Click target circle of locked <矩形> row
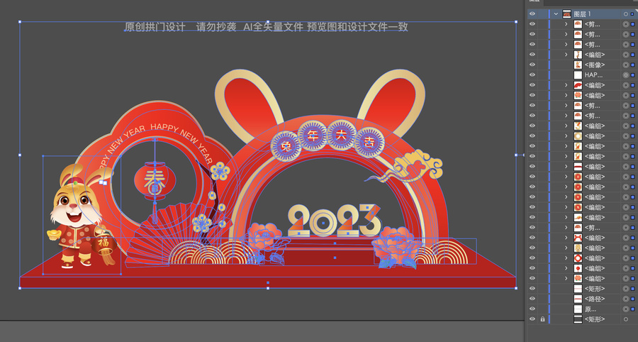This screenshot has width=638, height=342. (x=626, y=319)
